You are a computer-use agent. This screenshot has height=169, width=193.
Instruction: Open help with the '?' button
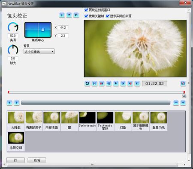(x=69, y=15)
